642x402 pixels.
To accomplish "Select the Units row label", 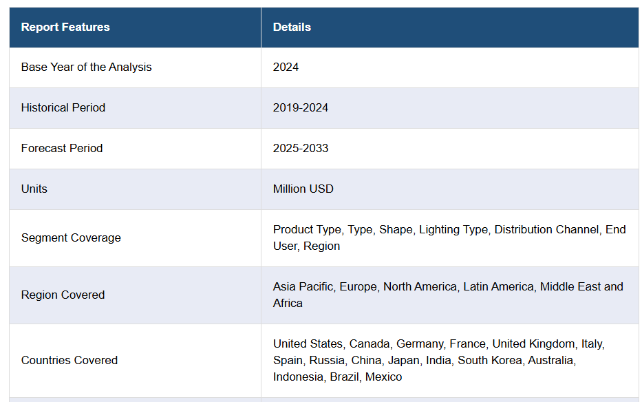I will (34, 189).
